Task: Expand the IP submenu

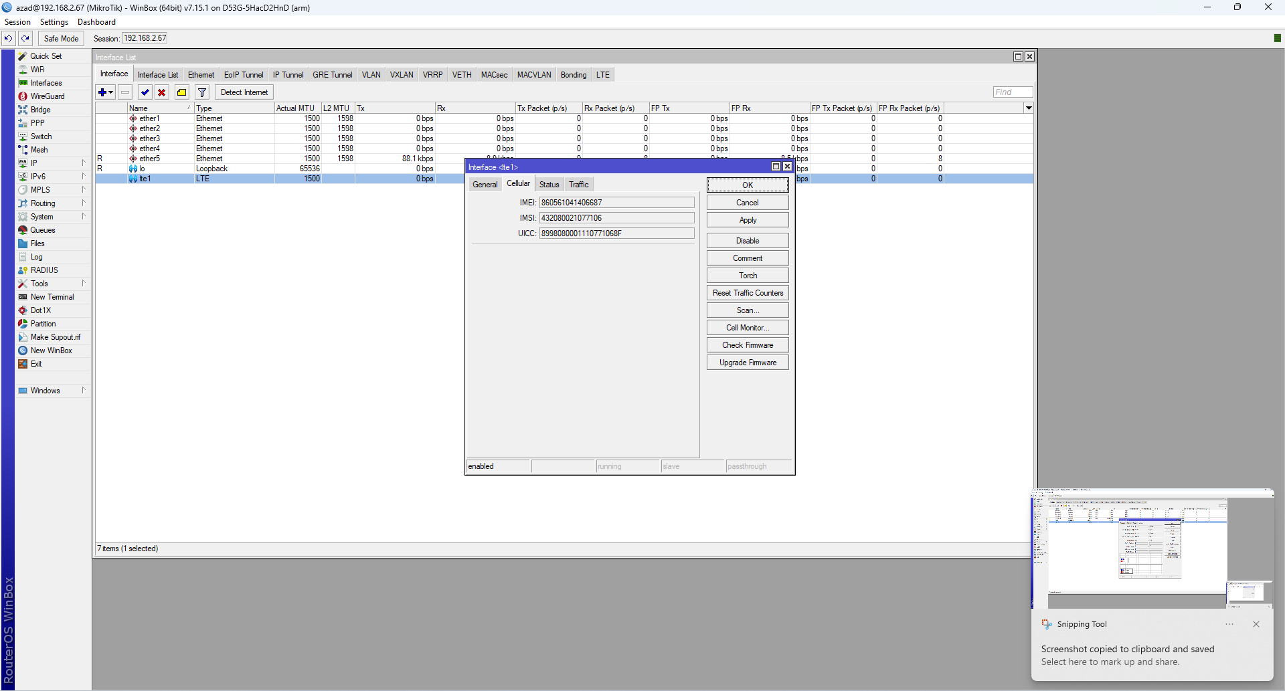Action: pyautogui.click(x=84, y=163)
